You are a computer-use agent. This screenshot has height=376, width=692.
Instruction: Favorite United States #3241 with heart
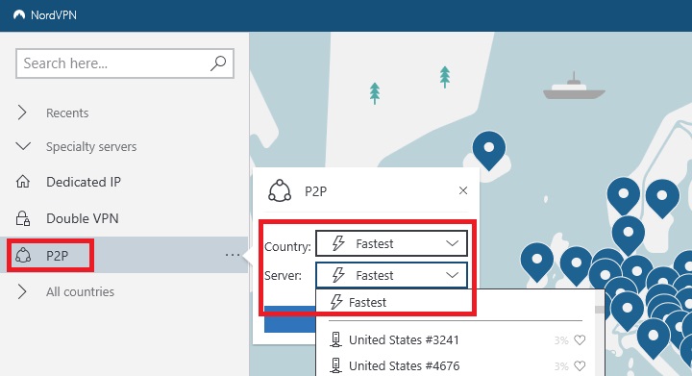[x=580, y=339]
